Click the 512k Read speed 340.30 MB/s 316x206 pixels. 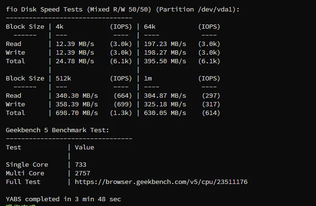77,96
